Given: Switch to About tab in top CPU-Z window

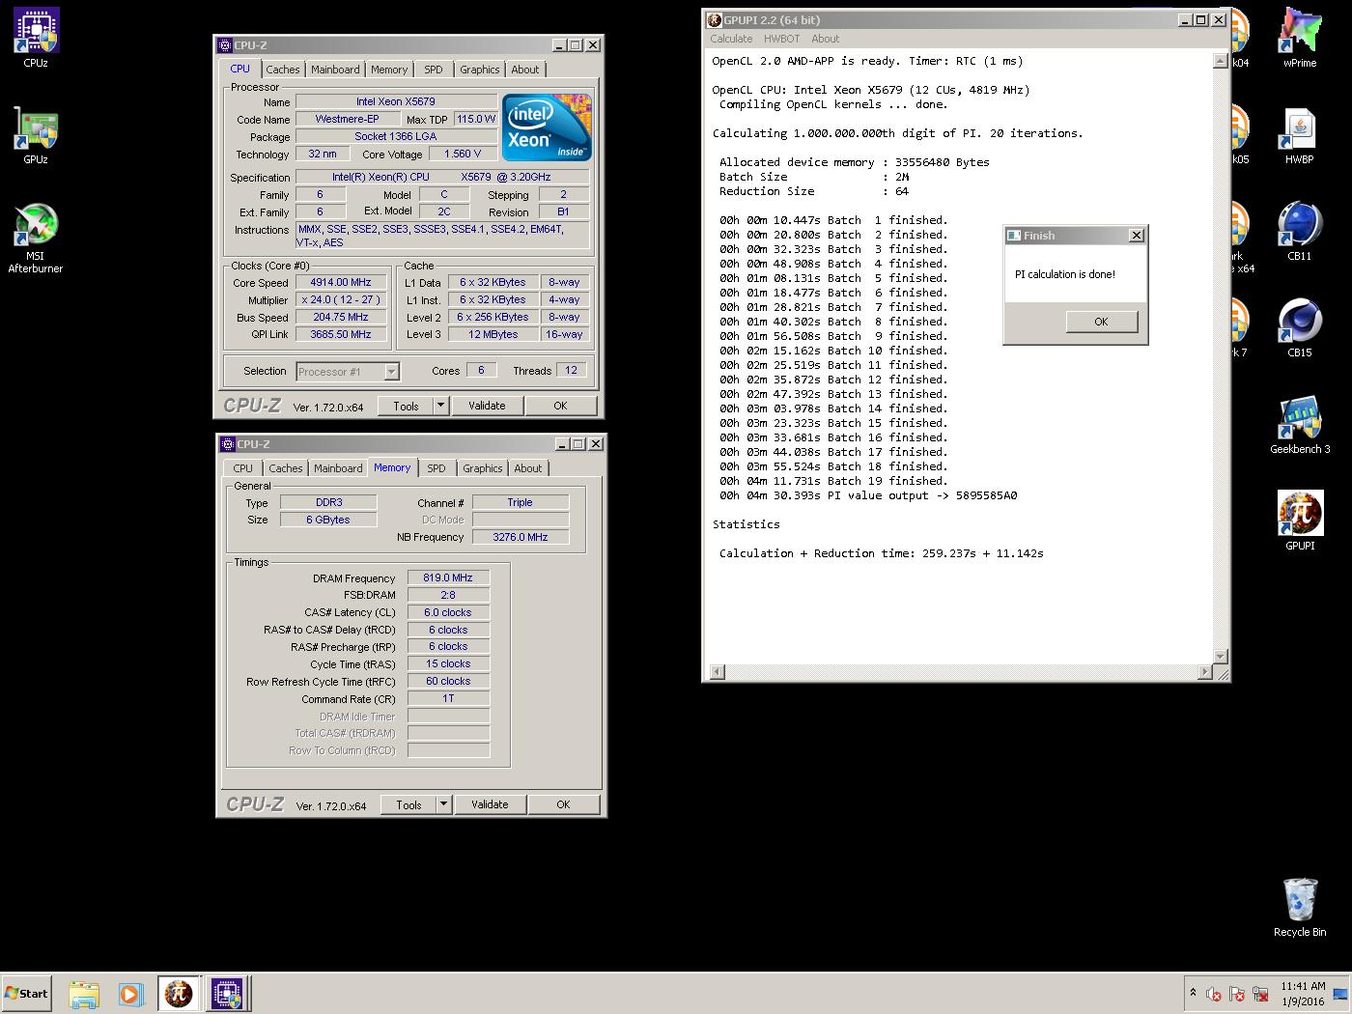Looking at the screenshot, I should tap(525, 70).
